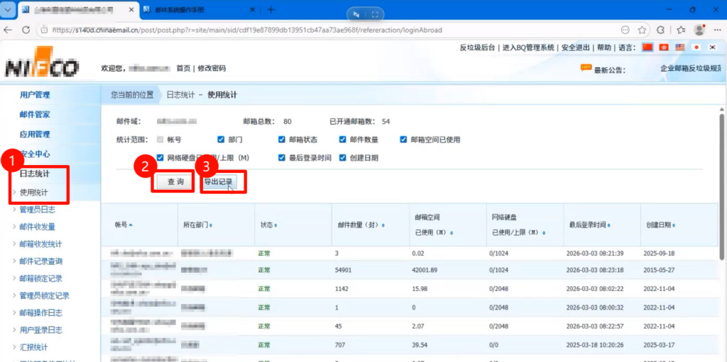Select the China flag language icon
This screenshot has height=362, width=727.
(x=647, y=47)
